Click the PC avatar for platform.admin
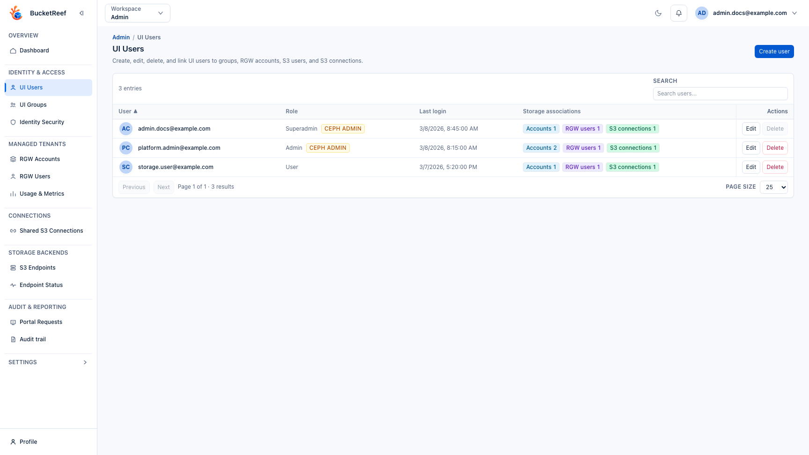 point(126,148)
